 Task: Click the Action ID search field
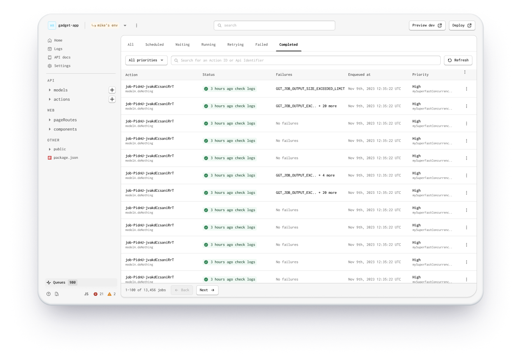306,60
